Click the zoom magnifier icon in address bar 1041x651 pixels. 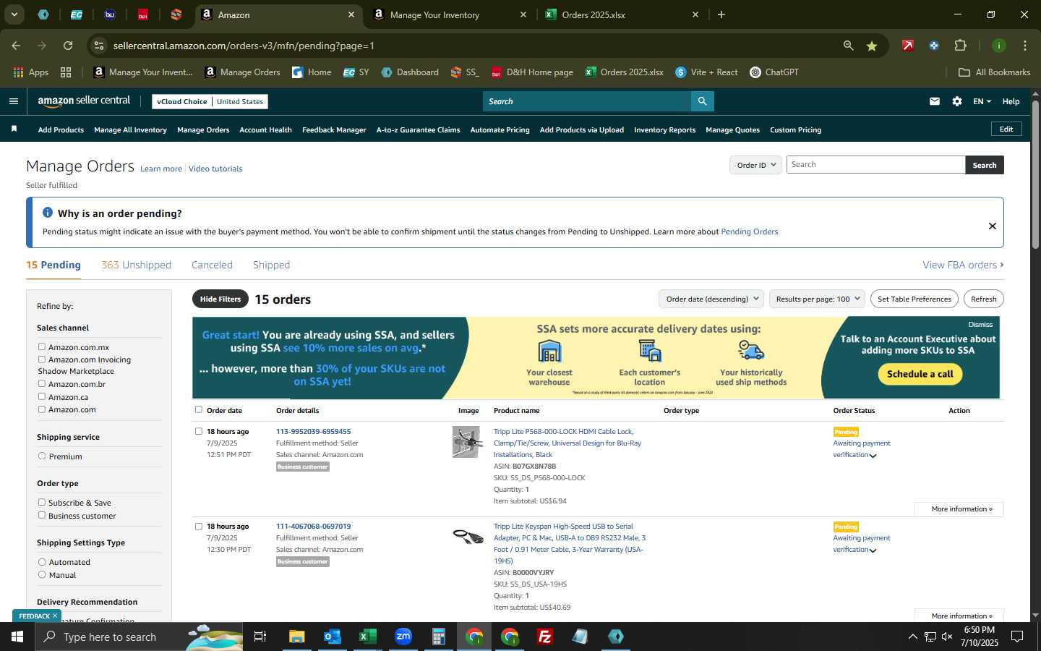(x=849, y=46)
